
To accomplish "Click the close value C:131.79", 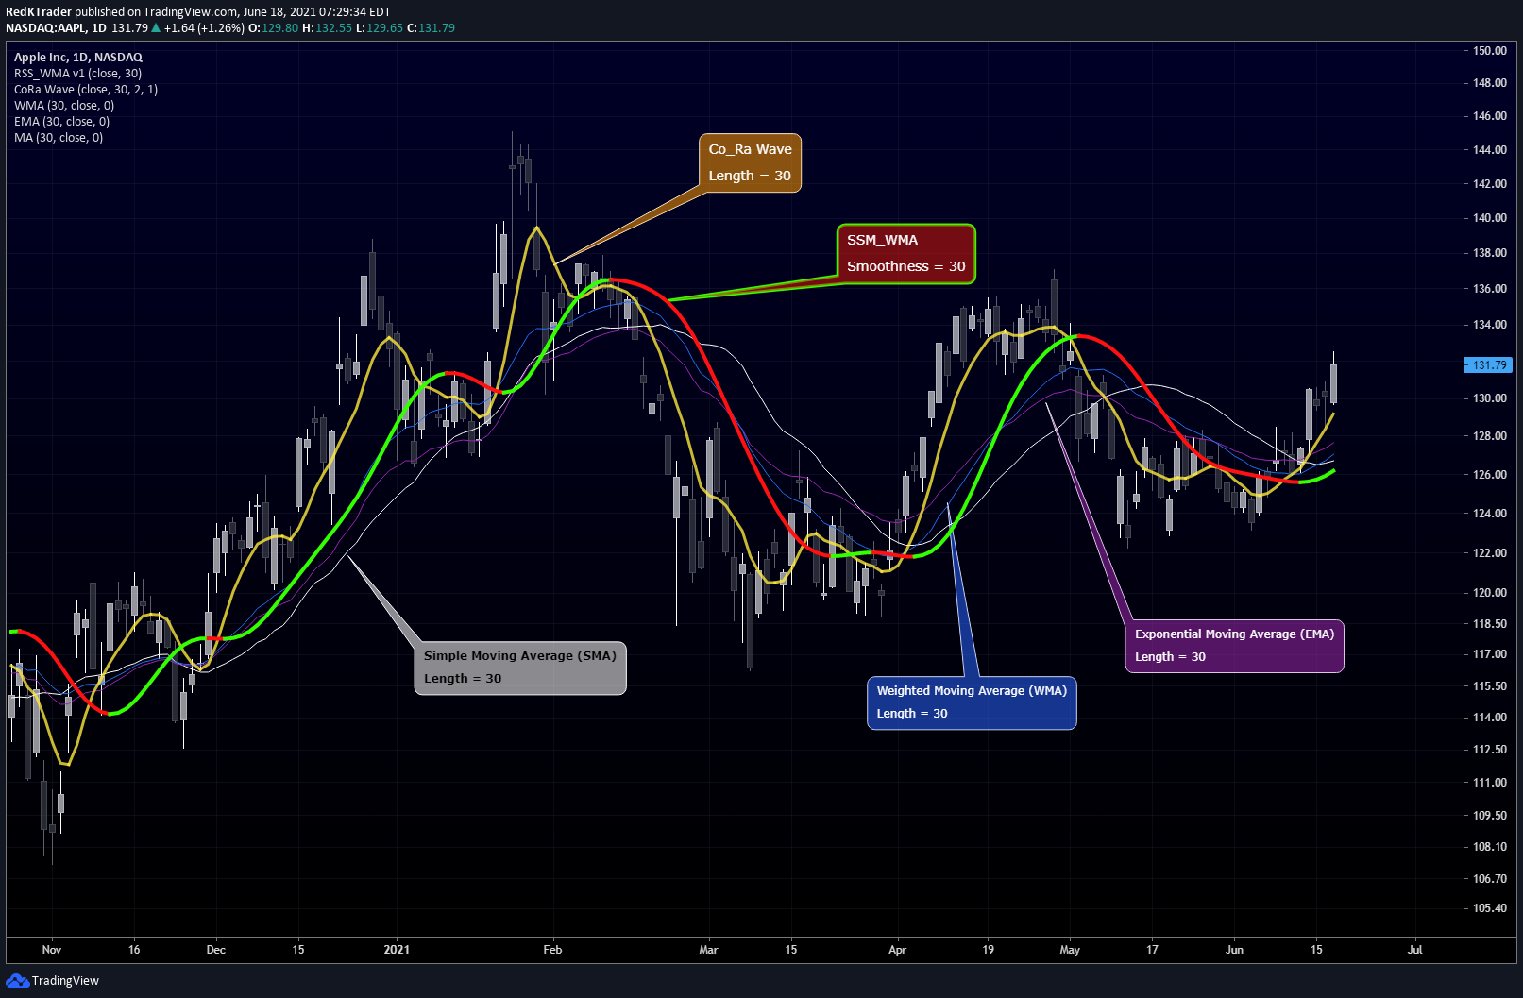I will [431, 28].
